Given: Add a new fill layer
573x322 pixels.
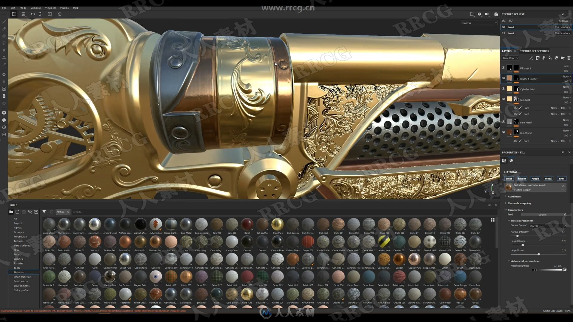Looking at the screenshot, I should point(550,58).
